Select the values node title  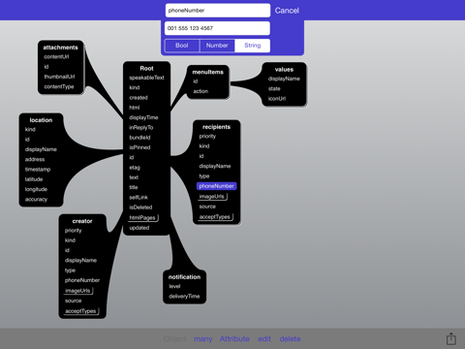coord(284,70)
